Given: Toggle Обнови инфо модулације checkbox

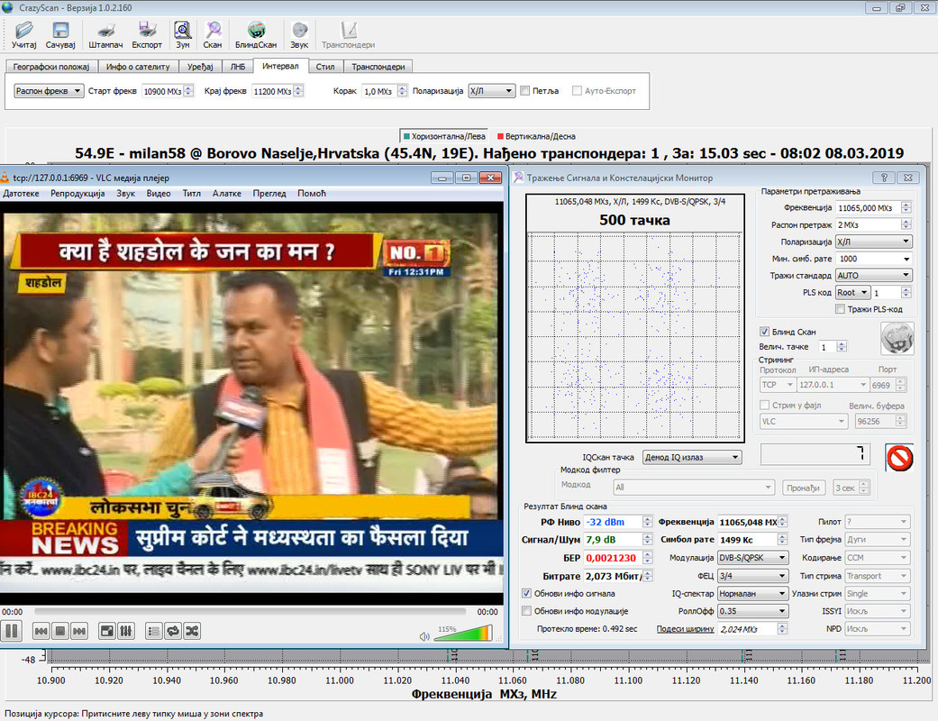Looking at the screenshot, I should pos(526,611).
